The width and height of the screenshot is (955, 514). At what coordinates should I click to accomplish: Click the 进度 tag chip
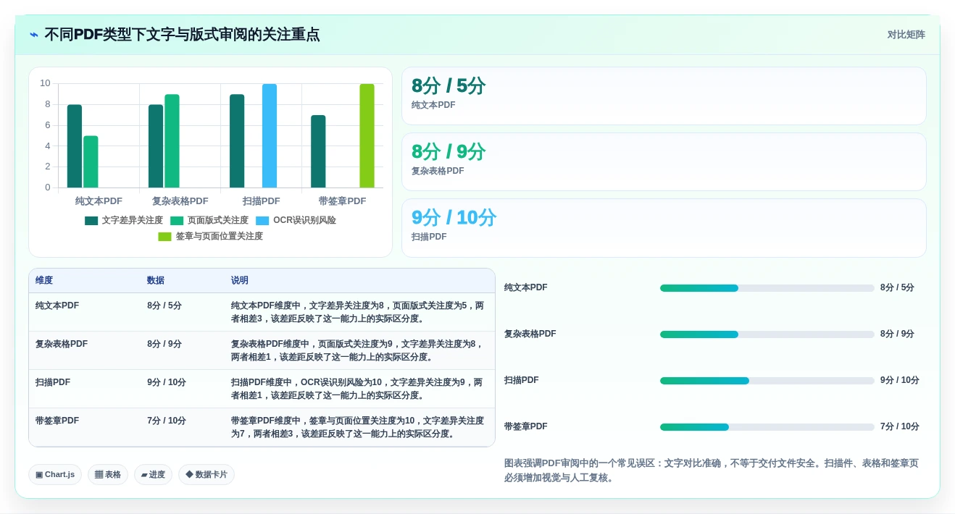(153, 475)
